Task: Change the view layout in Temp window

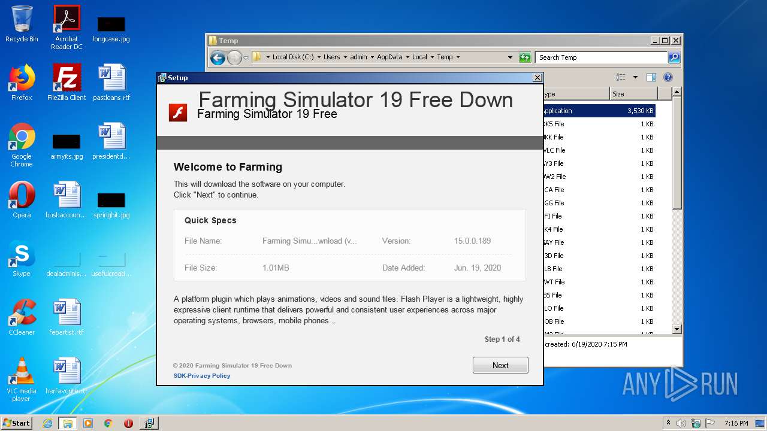Action: pos(621,77)
